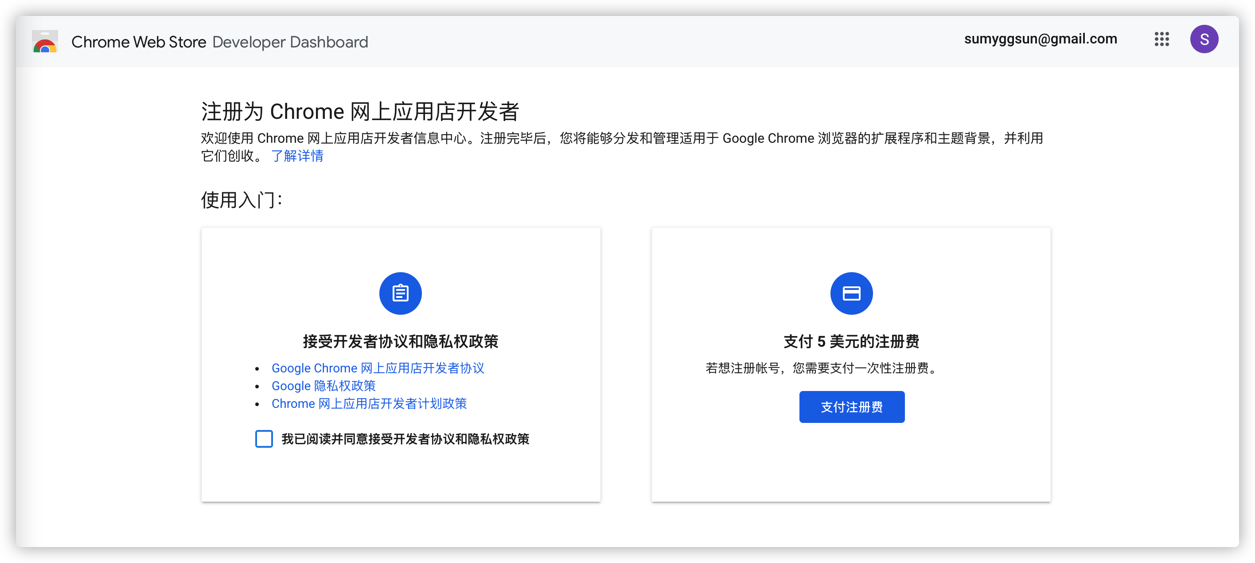Click the account email sumyggsun@gmail.com

[x=1041, y=39]
